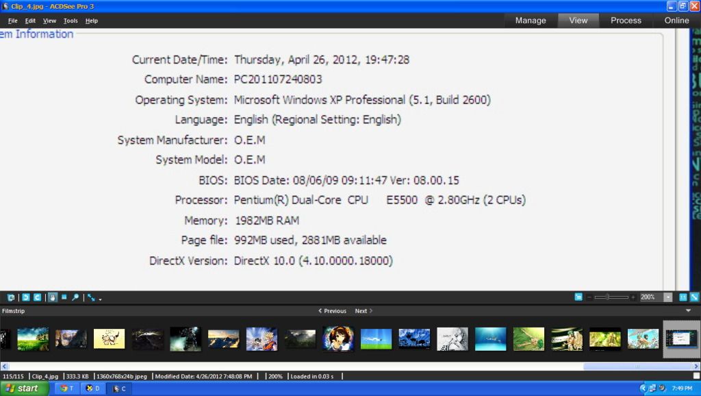This screenshot has height=396, width=701.
Task: Open the 'D' taskbar application button
Action: [93, 388]
